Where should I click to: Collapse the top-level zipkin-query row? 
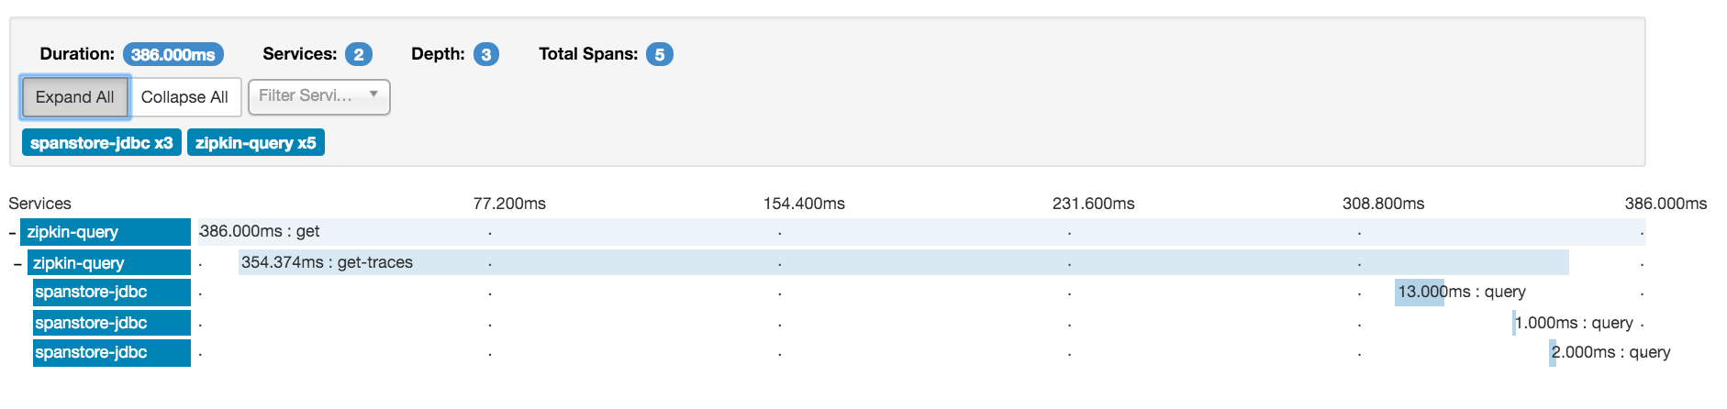pyautogui.click(x=12, y=233)
